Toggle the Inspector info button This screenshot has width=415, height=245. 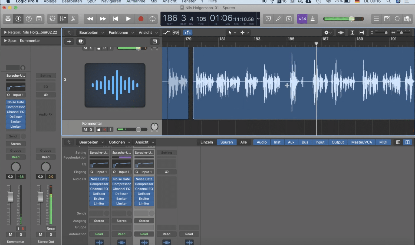18,19
